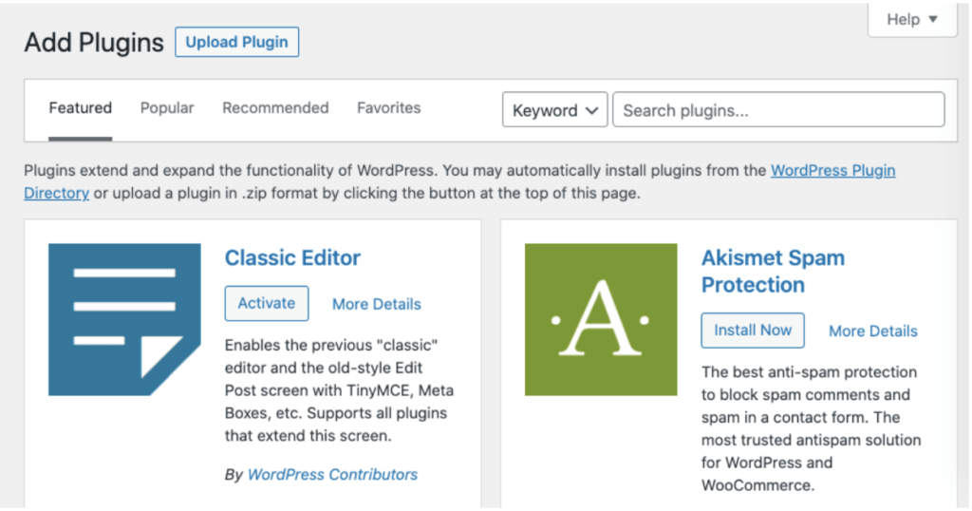Focus the Search plugins text field
The width and height of the screenshot is (972, 511).
pyautogui.click(x=778, y=110)
